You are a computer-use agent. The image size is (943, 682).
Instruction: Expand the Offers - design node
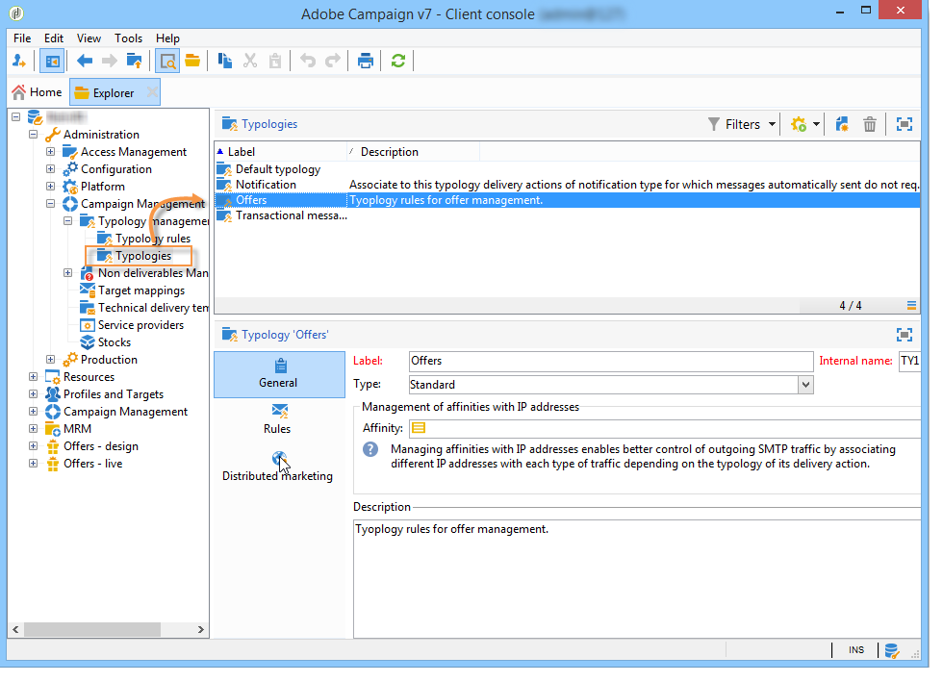coord(33,446)
